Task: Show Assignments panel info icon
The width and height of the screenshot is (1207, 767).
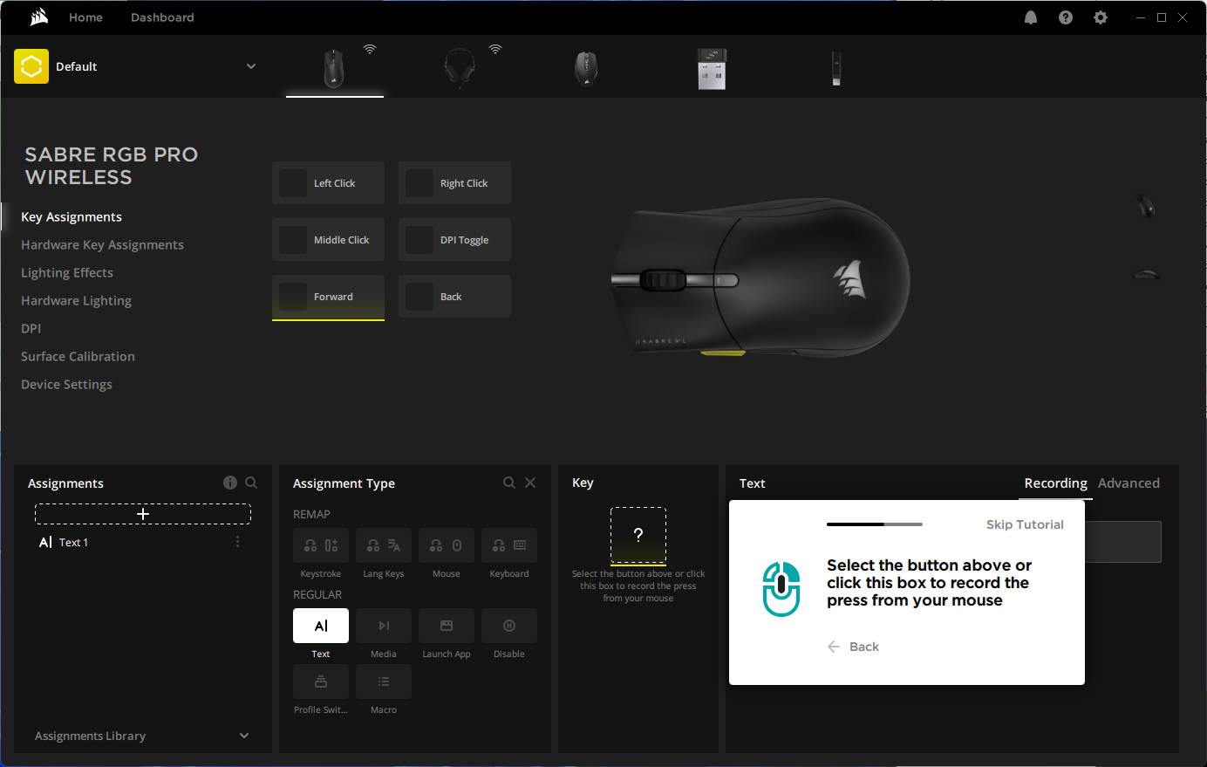Action: click(230, 483)
